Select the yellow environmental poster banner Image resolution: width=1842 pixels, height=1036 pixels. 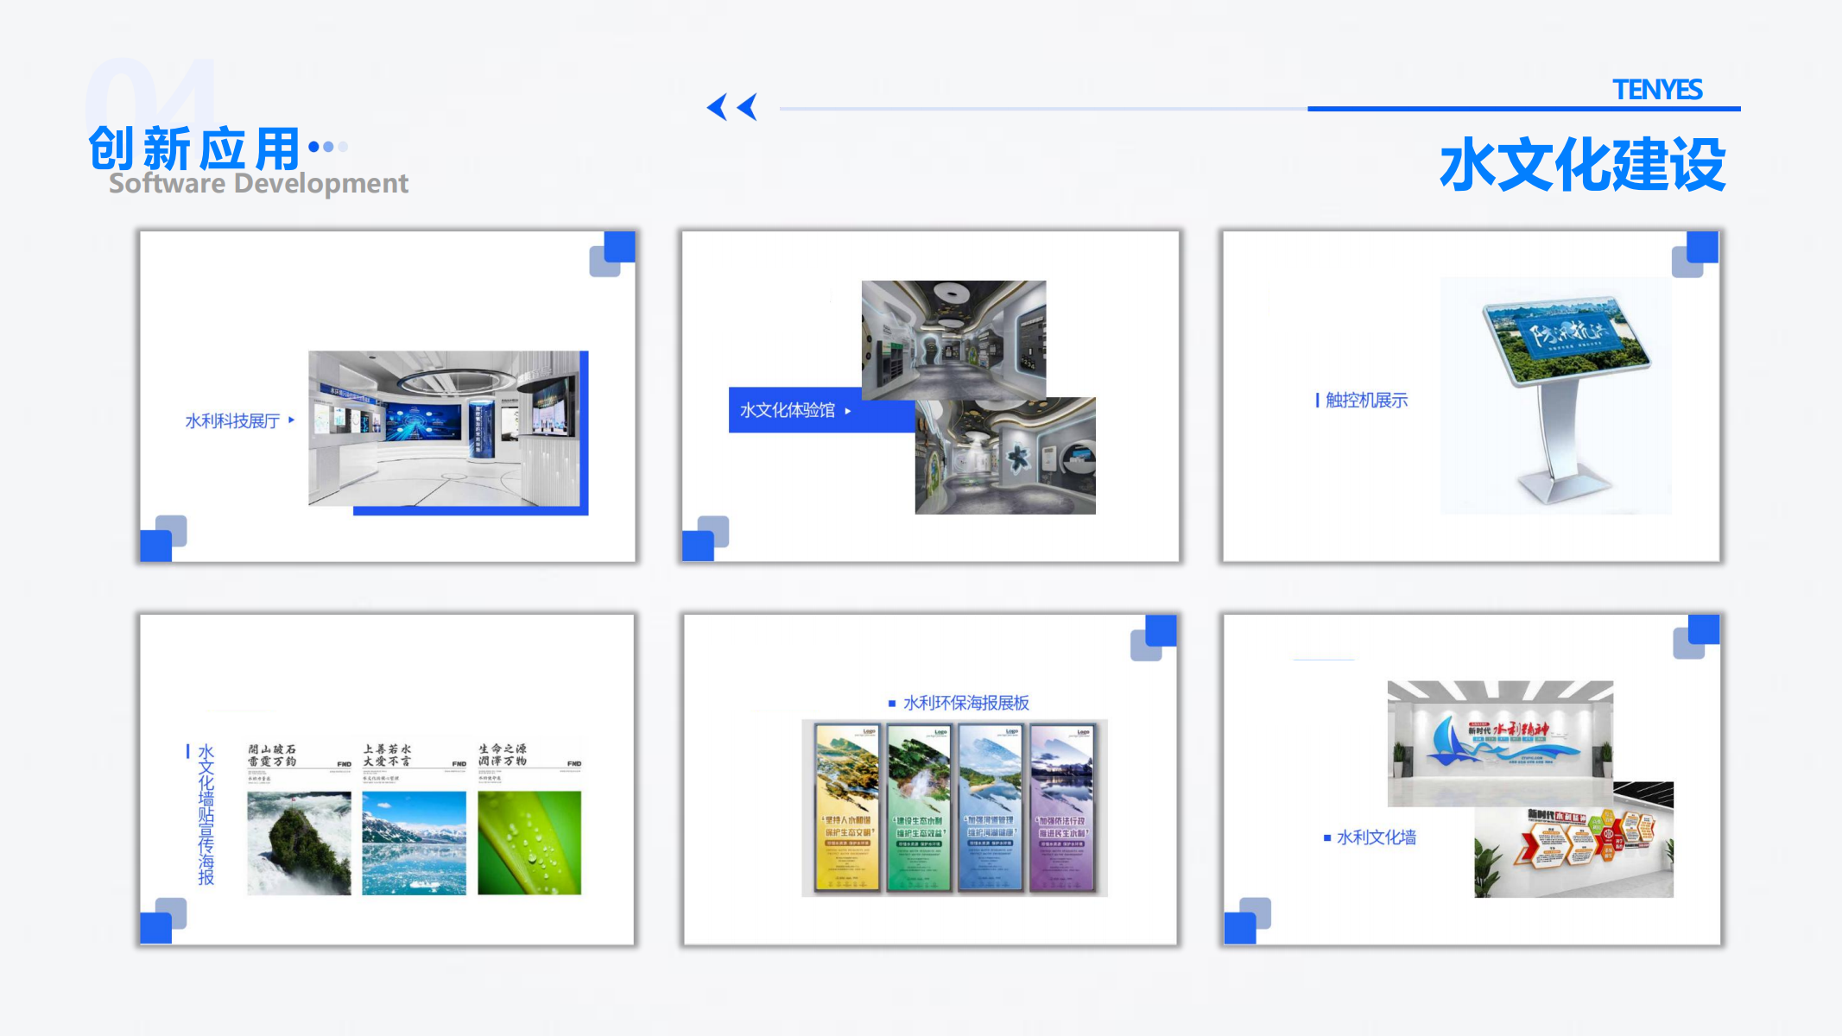point(847,808)
